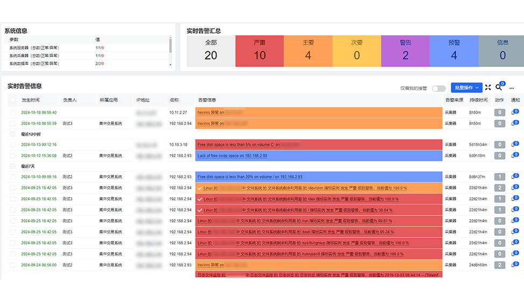Screen dimensions: 524x298
Task: Toggle the 仅看我的接管 switch
Action: click(439, 88)
